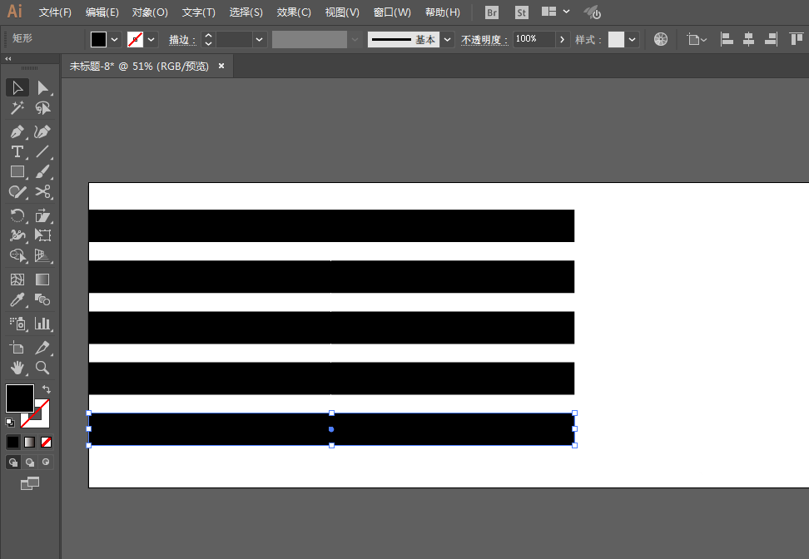The width and height of the screenshot is (809, 559).
Task: Select the Zoom magnifier tool
Action: [42, 368]
